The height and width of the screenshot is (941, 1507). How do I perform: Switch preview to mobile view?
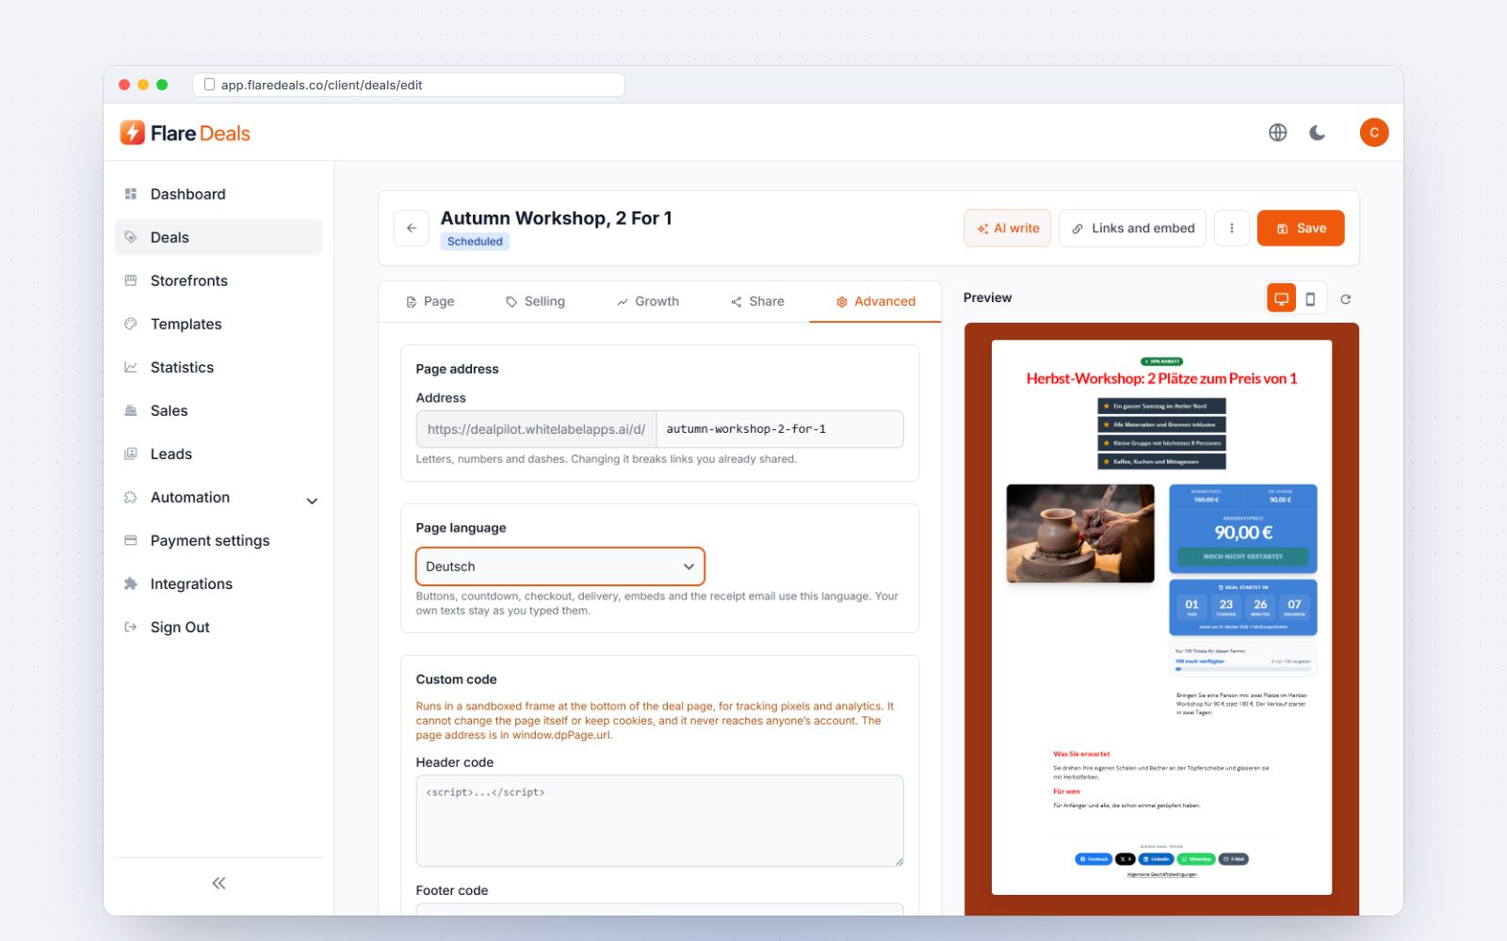[1310, 298]
